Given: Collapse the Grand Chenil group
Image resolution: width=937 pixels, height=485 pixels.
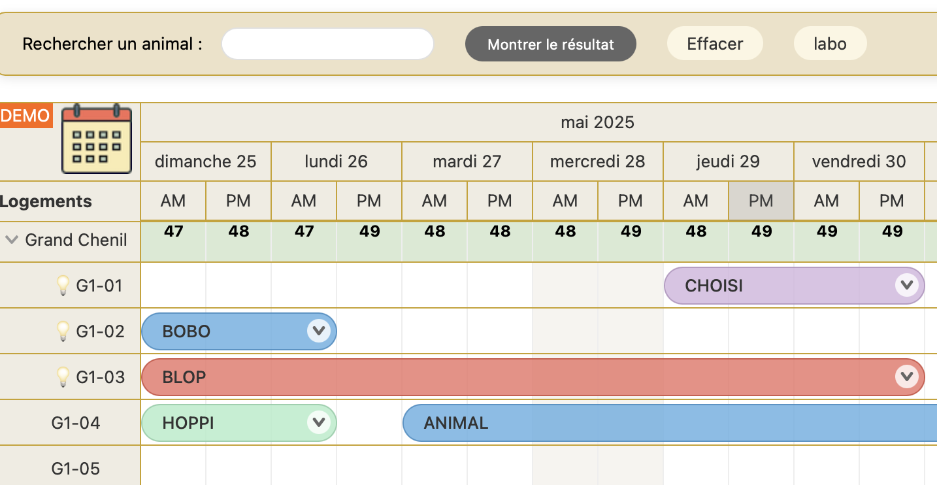Looking at the screenshot, I should [x=11, y=240].
